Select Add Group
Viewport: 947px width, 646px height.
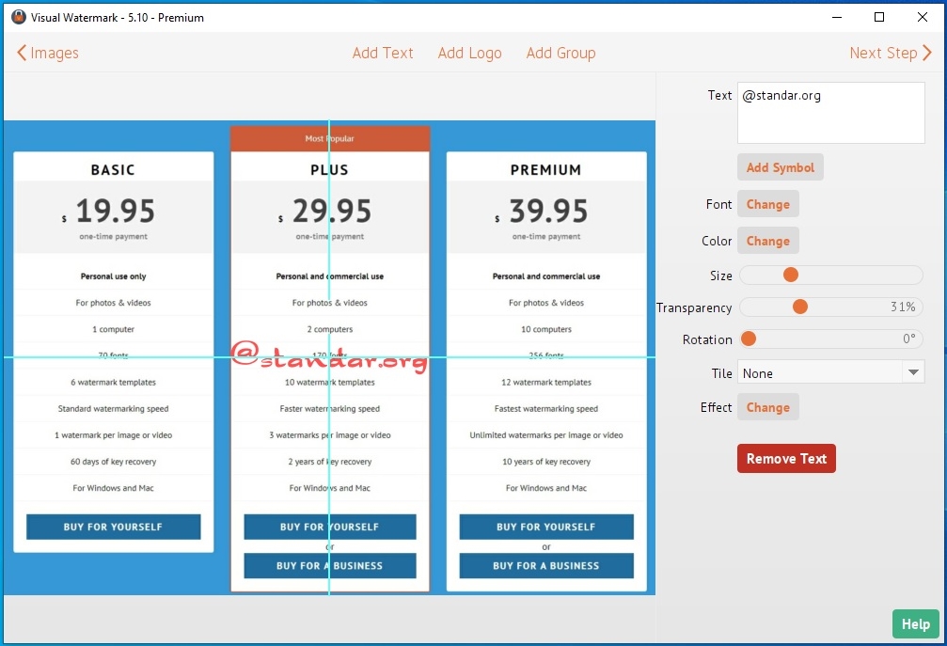tap(560, 54)
